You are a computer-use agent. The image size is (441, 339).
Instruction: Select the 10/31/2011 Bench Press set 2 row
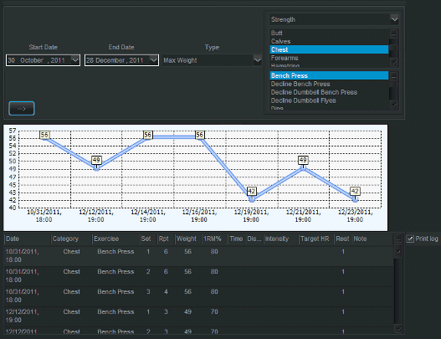(x=198, y=276)
